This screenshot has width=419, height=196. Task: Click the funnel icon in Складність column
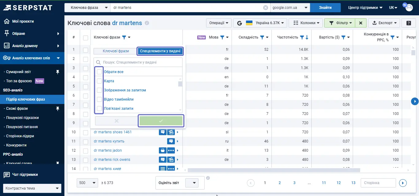(262, 37)
